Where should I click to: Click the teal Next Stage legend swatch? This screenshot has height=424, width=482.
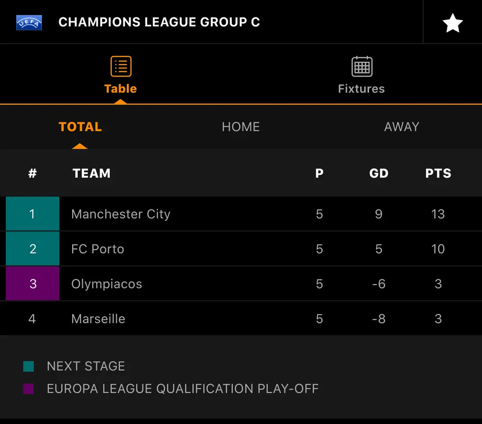pyautogui.click(x=28, y=367)
